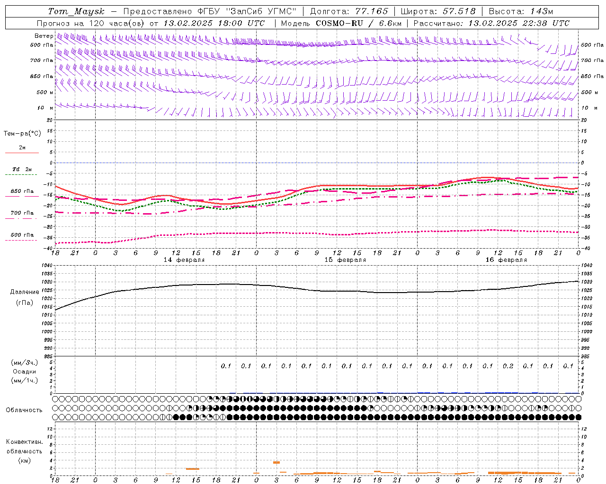The height and width of the screenshot is (484, 606).
Task: Click the (гПа) unit label under Давление
Action: [x=25, y=302]
